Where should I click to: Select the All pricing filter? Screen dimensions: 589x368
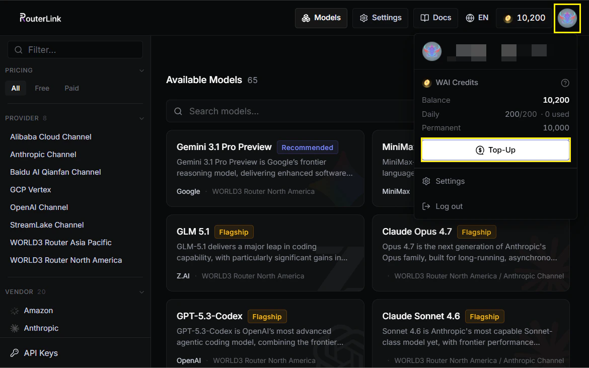click(x=16, y=88)
